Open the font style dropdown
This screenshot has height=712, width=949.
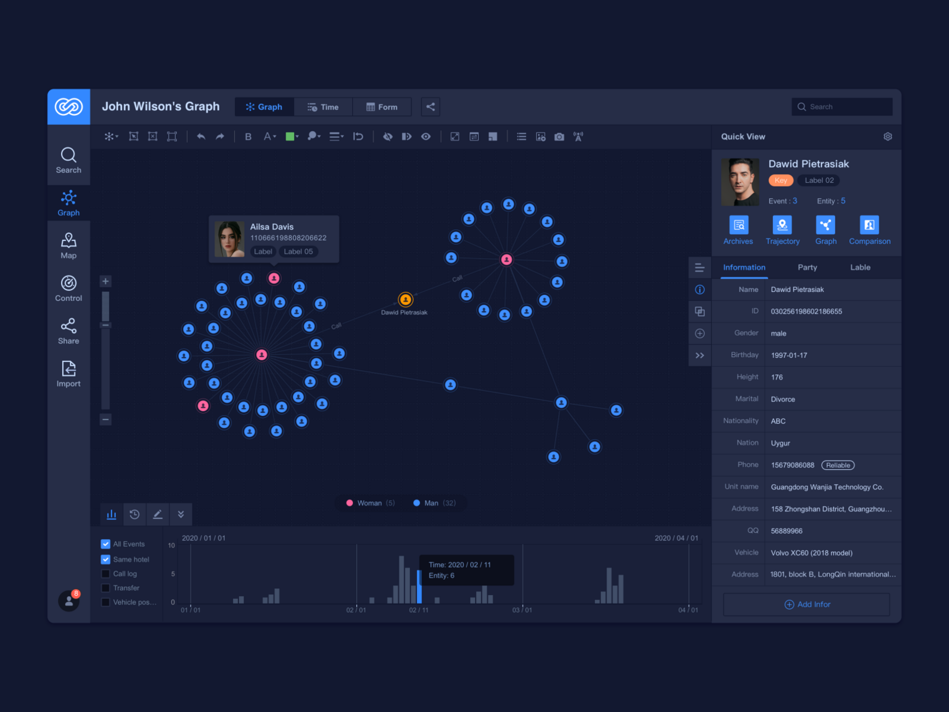270,136
